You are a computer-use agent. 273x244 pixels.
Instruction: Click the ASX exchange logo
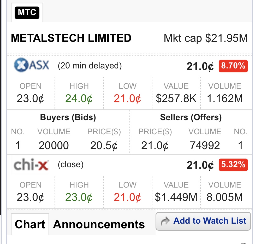(x=32, y=65)
